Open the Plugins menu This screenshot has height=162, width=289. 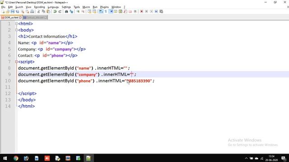104,7
